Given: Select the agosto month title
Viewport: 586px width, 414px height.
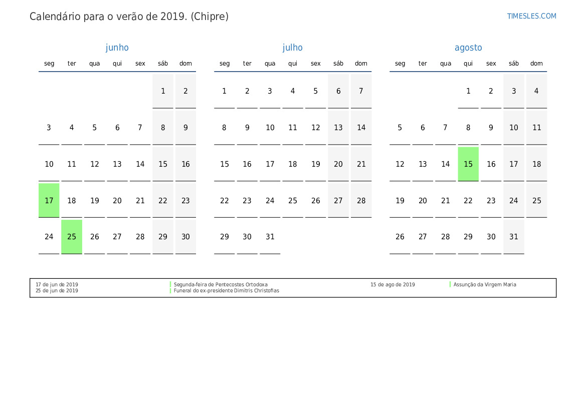Looking at the screenshot, I should 468,48.
